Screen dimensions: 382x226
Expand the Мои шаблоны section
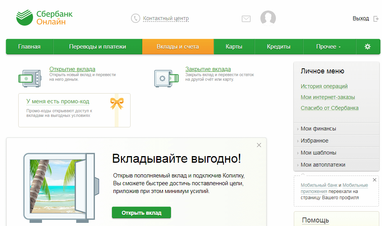click(x=318, y=153)
